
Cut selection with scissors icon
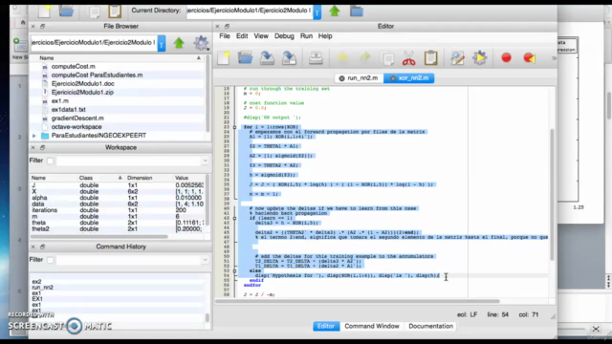[408, 58]
